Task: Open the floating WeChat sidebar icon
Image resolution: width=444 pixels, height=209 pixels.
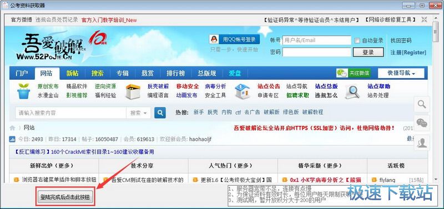Action: 422,123
